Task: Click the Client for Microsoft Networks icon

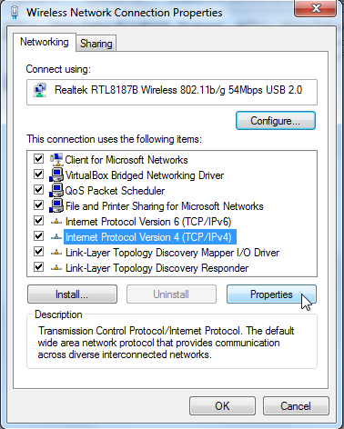Action: [x=56, y=159]
